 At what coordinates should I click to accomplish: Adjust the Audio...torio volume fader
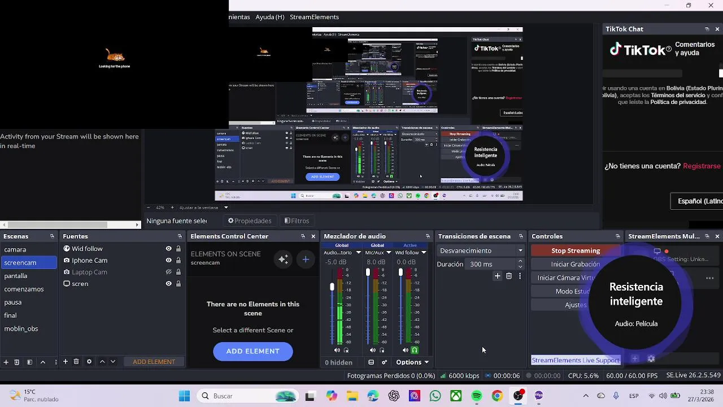332,287
